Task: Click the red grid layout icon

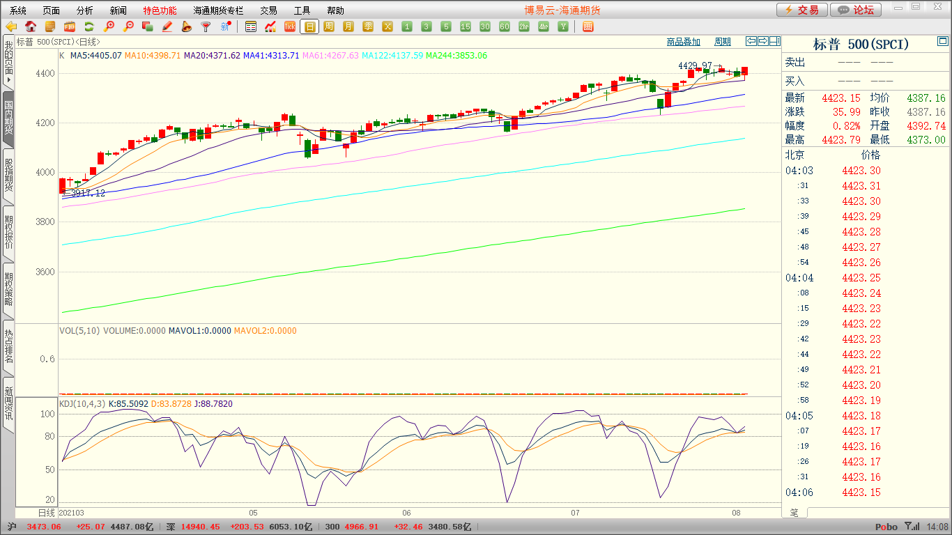Action: tap(588, 26)
